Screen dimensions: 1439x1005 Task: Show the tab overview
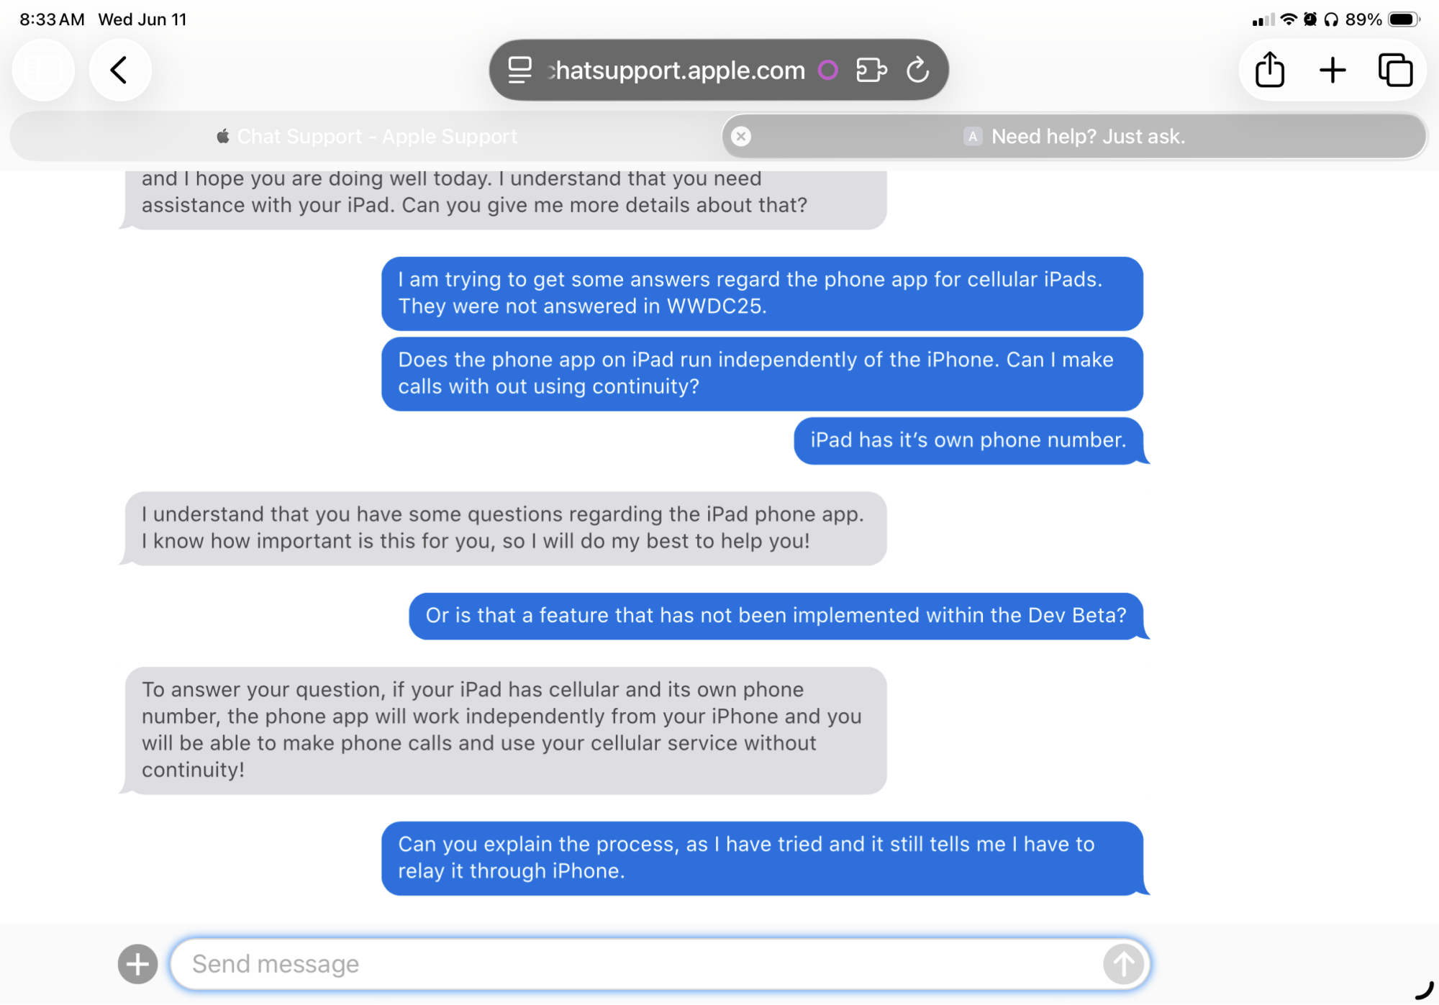1395,71
